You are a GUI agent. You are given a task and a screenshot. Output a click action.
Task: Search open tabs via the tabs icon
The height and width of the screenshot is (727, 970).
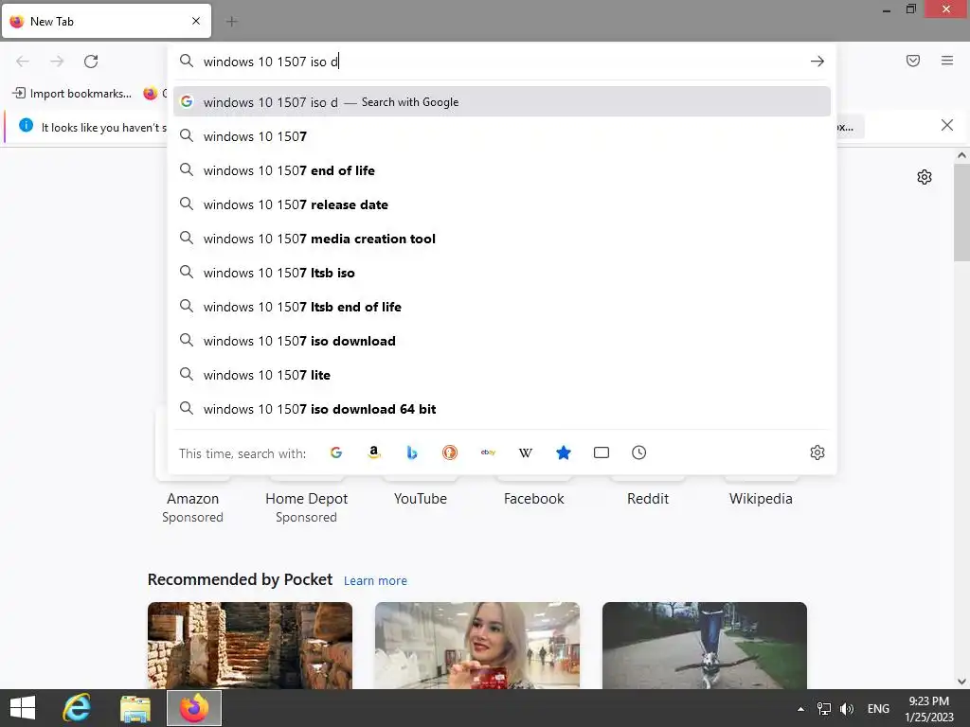(602, 452)
